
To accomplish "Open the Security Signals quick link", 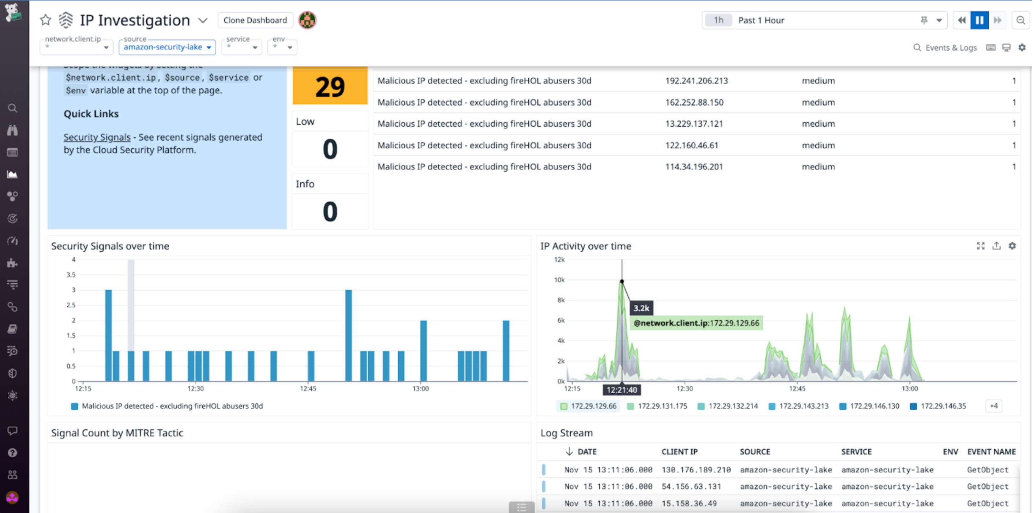I will click(96, 137).
